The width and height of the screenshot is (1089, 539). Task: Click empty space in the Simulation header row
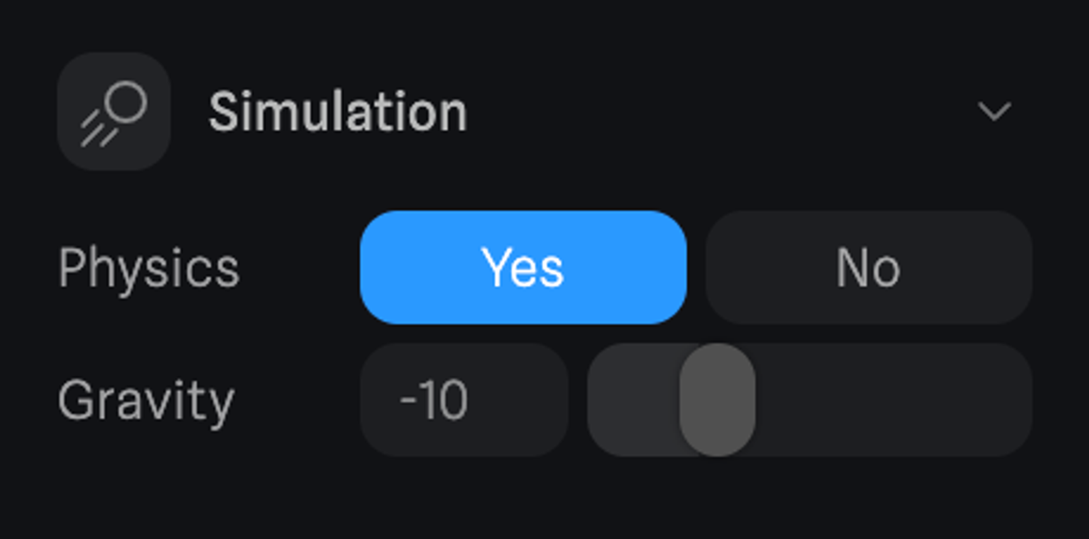pyautogui.click(x=708, y=111)
